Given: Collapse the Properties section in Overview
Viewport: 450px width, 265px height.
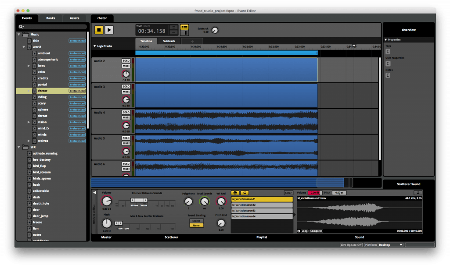Looking at the screenshot, I should coord(386,40).
